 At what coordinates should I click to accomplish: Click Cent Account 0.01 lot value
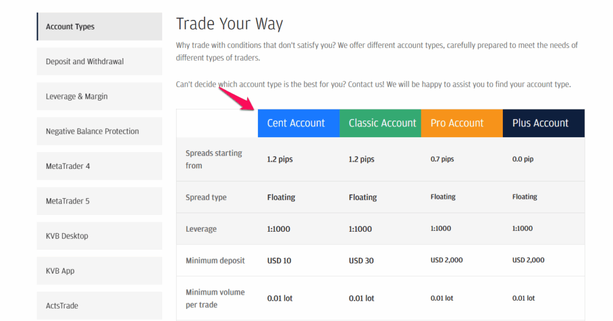tap(280, 298)
